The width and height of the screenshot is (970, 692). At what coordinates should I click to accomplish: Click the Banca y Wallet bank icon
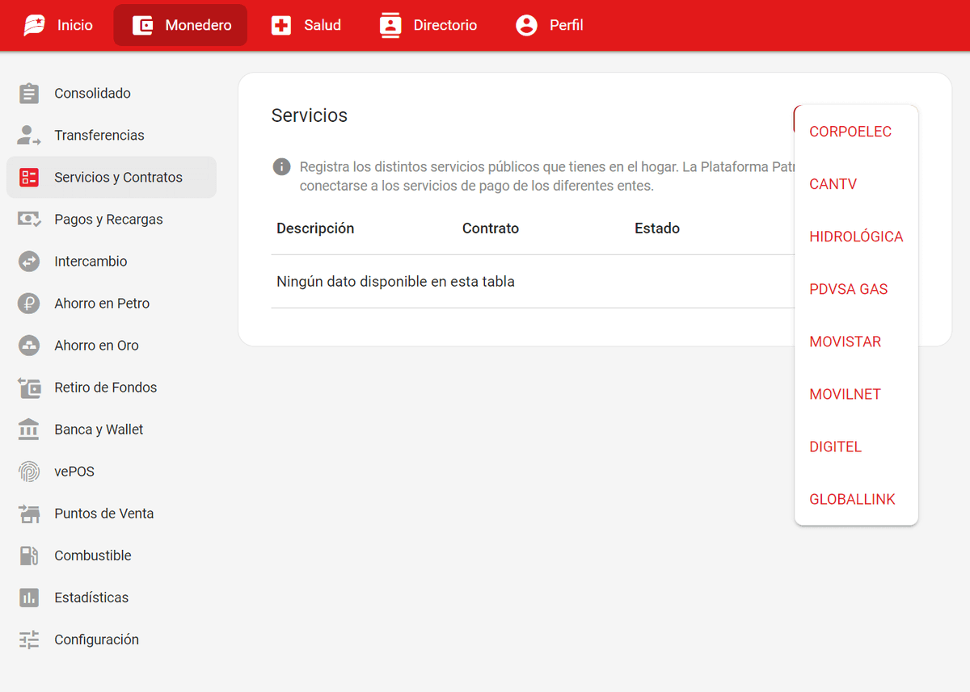pos(29,430)
